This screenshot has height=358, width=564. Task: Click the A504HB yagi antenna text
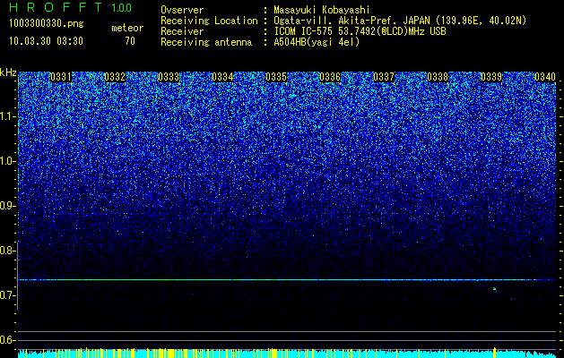coord(317,42)
